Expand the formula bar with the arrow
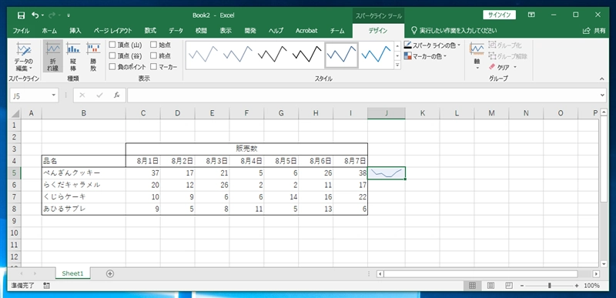The width and height of the screenshot is (616, 298). [x=603, y=95]
